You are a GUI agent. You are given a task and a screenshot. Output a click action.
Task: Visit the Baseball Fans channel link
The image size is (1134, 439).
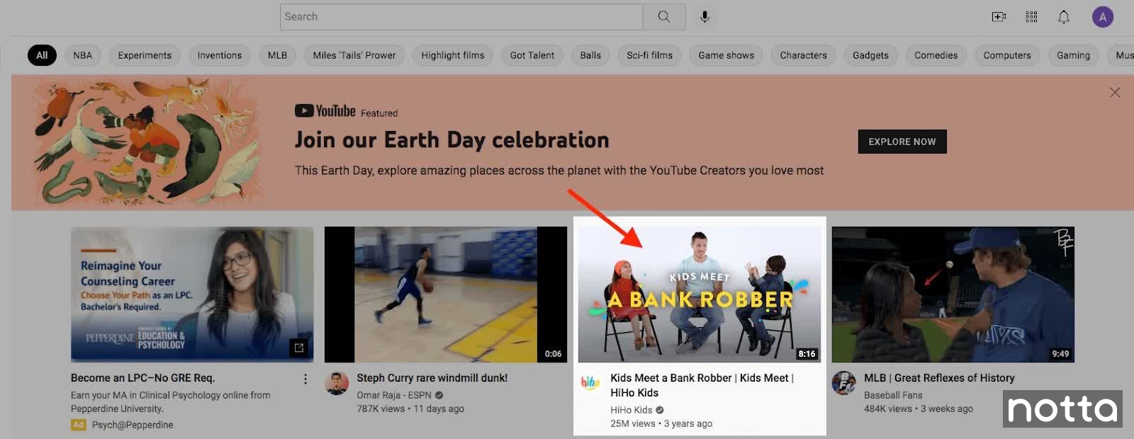pos(893,395)
